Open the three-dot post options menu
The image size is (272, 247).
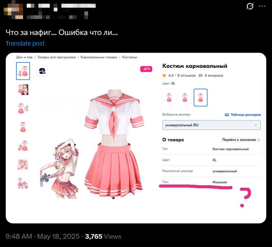click(262, 6)
